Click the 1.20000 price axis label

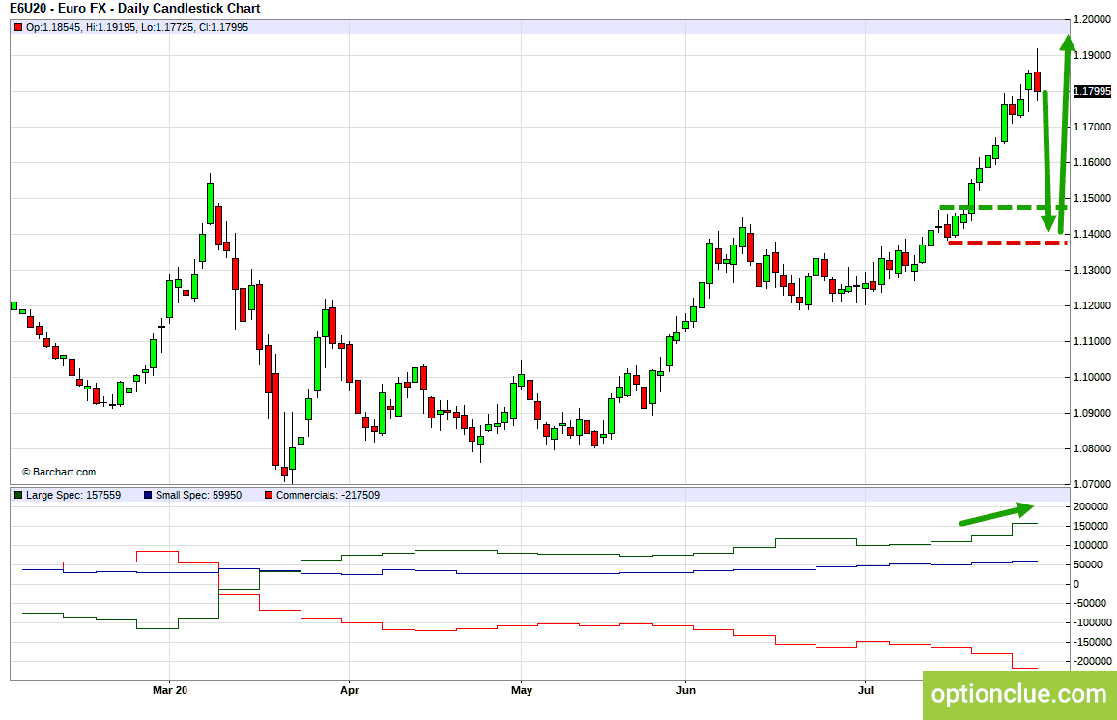[x=1092, y=20]
